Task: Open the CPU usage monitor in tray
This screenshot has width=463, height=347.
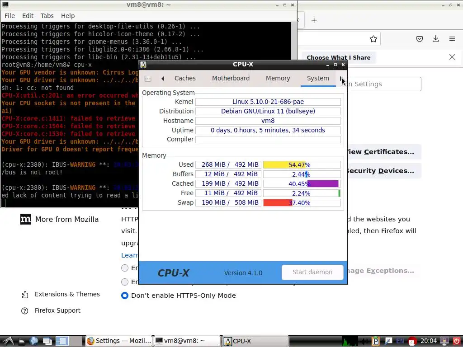Action: [350, 341]
